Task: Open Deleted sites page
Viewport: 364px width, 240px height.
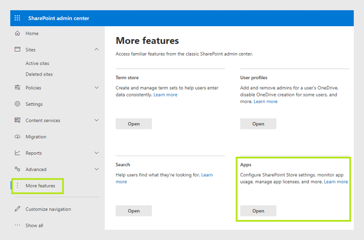Action: (x=39, y=74)
